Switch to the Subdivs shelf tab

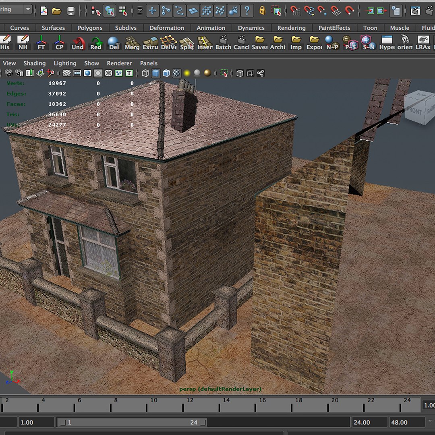click(126, 28)
